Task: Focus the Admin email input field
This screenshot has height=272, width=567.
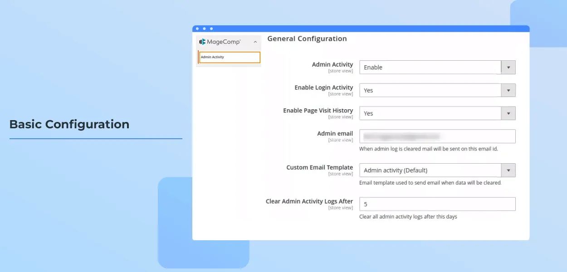Action: point(437,136)
